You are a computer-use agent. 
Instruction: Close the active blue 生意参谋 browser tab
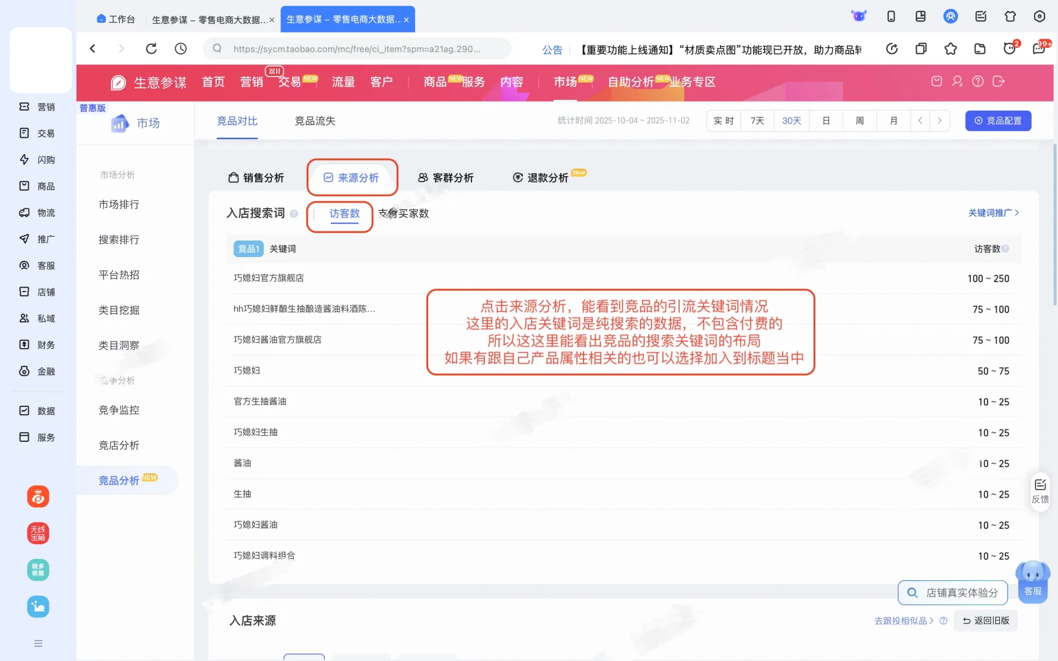pyautogui.click(x=406, y=20)
